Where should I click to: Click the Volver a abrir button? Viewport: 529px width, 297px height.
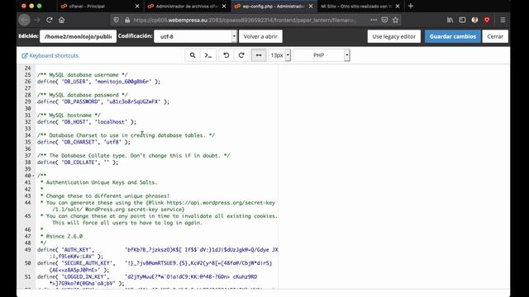260,36
